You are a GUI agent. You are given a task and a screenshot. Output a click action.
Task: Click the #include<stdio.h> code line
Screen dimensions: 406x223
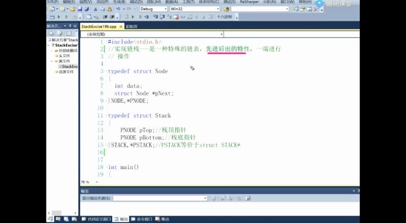[x=135, y=42]
